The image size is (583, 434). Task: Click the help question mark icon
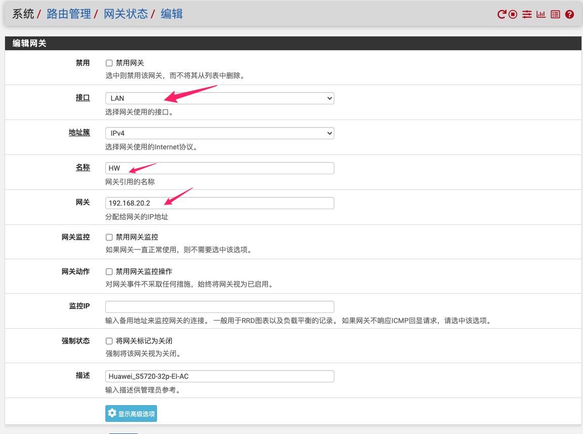pyautogui.click(x=569, y=15)
